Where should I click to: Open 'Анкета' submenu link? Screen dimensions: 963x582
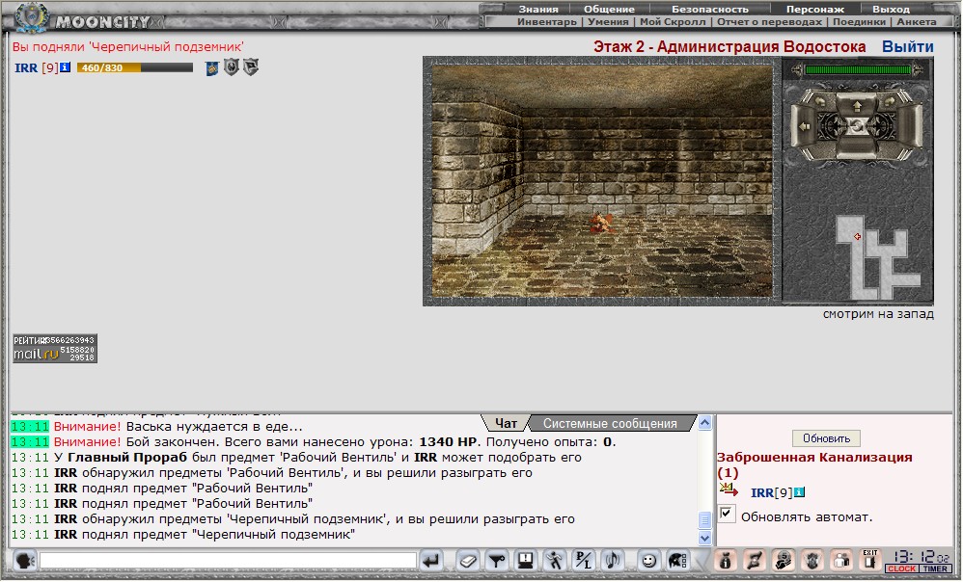[917, 21]
